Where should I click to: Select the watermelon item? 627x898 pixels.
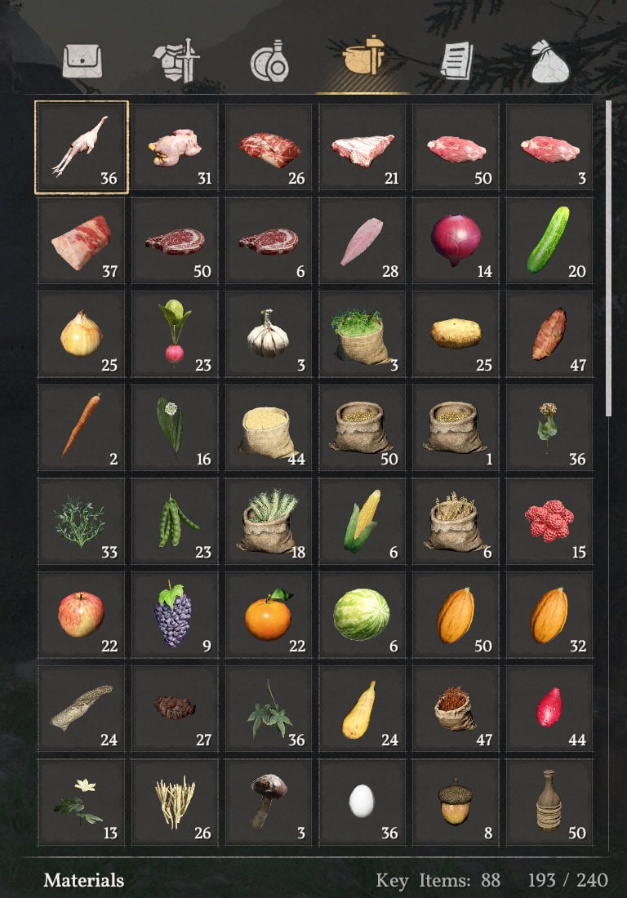362,615
